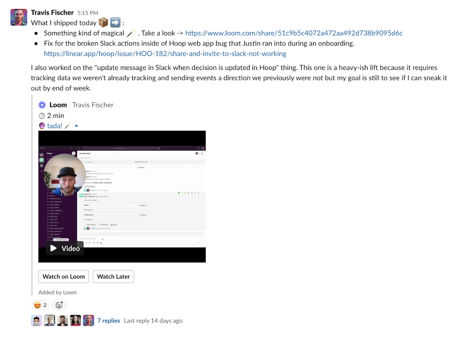
Task: Click the heart-eyes emoji reaction
Action: [x=41, y=305]
